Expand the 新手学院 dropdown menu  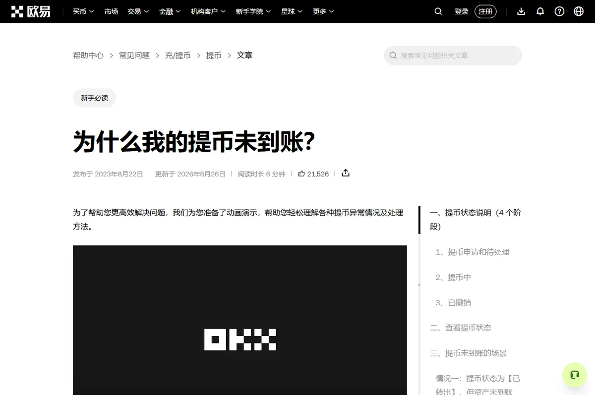coord(253,11)
